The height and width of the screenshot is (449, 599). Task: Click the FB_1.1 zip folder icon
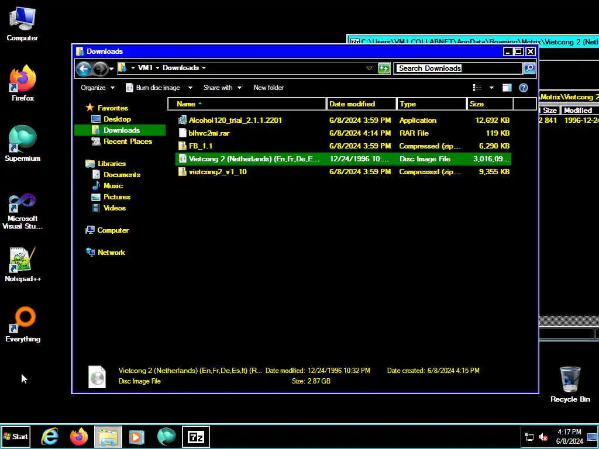pos(183,146)
